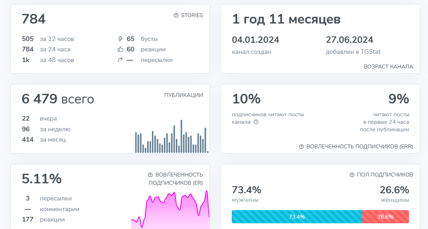This screenshot has height=229, width=428.
Task: Click the help icon next to STORIES
Action: [x=176, y=15]
